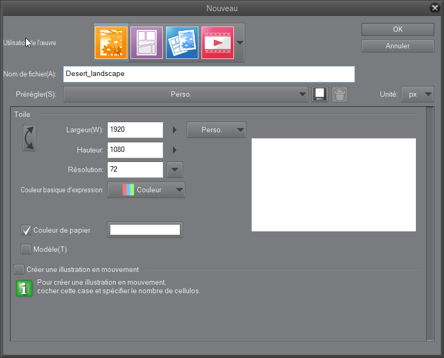Open the Couleur expression color dropdown

146,190
